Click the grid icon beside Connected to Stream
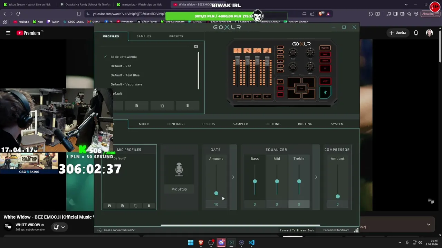The height and width of the screenshot is (248, 442). coord(356,230)
